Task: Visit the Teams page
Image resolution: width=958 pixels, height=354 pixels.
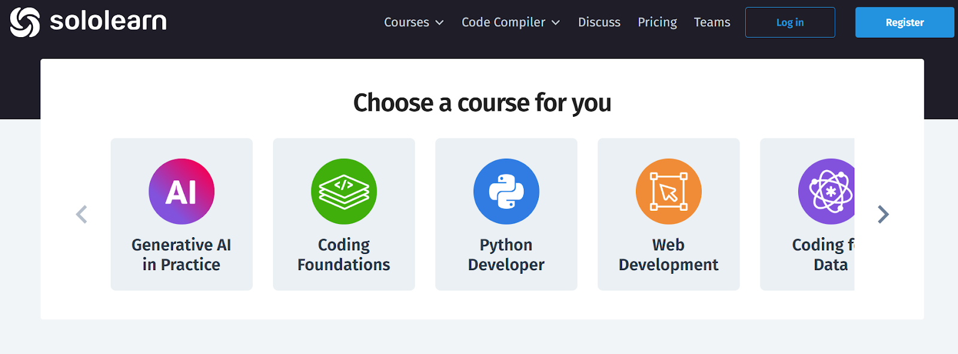Action: (x=712, y=22)
